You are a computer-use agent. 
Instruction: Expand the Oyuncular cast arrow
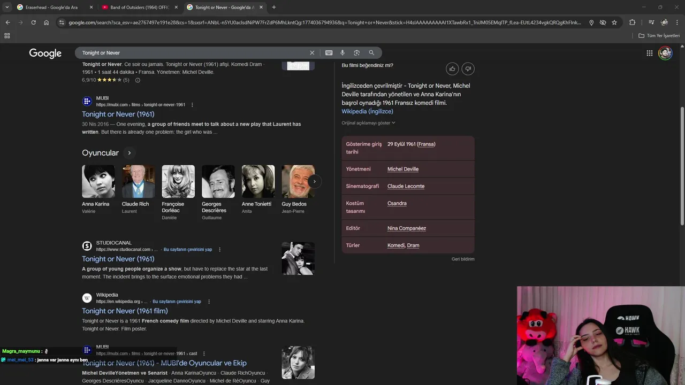coord(129,153)
